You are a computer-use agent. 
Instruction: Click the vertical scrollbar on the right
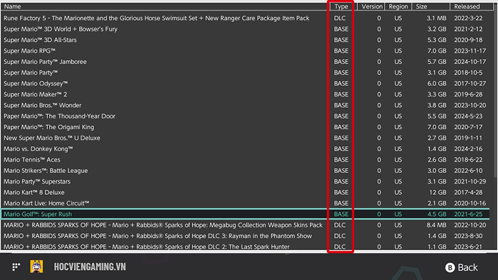pyautogui.click(x=496, y=95)
